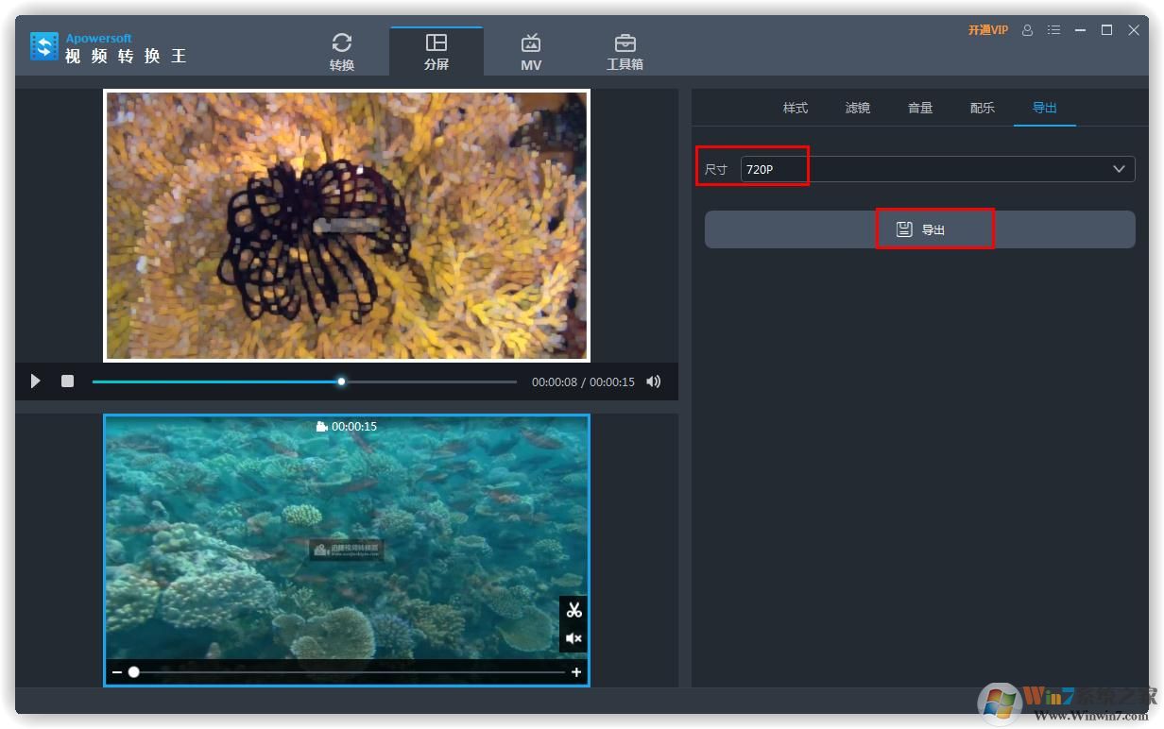The width and height of the screenshot is (1164, 729).
Task: Switch to the MV tab
Action: tap(531, 52)
